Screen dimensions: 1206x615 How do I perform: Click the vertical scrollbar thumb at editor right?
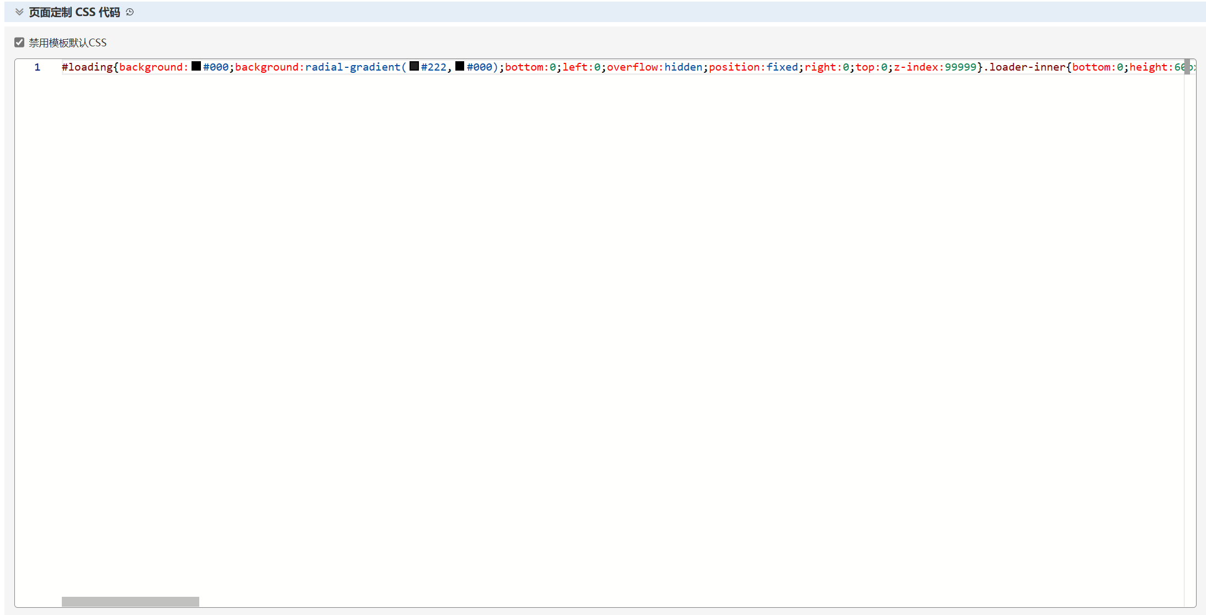pos(1187,67)
